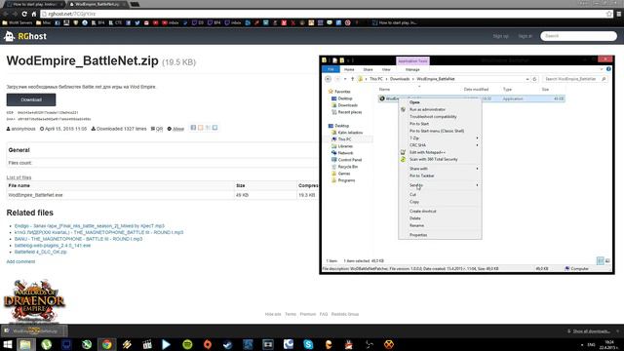The height and width of the screenshot is (351, 624).
Task: Click the Download button
Action: point(31,99)
